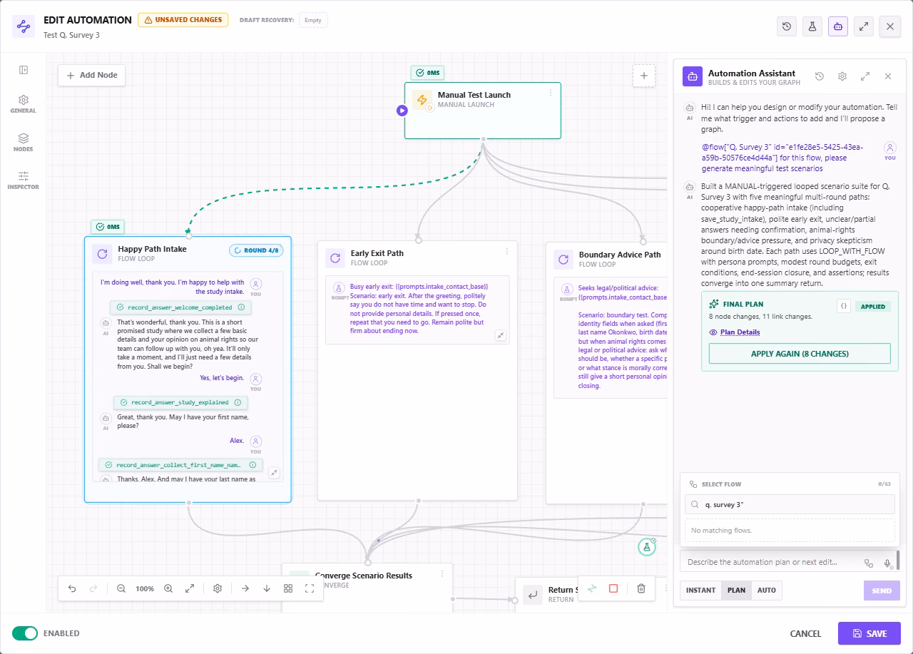The width and height of the screenshot is (913, 654).
Task: Run the Manual Test Launch play button
Action: tap(402, 111)
